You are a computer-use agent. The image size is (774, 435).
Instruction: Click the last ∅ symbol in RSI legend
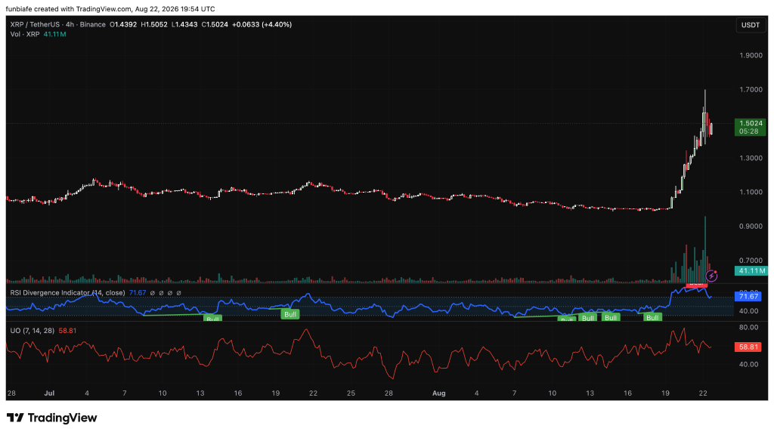tap(178, 293)
